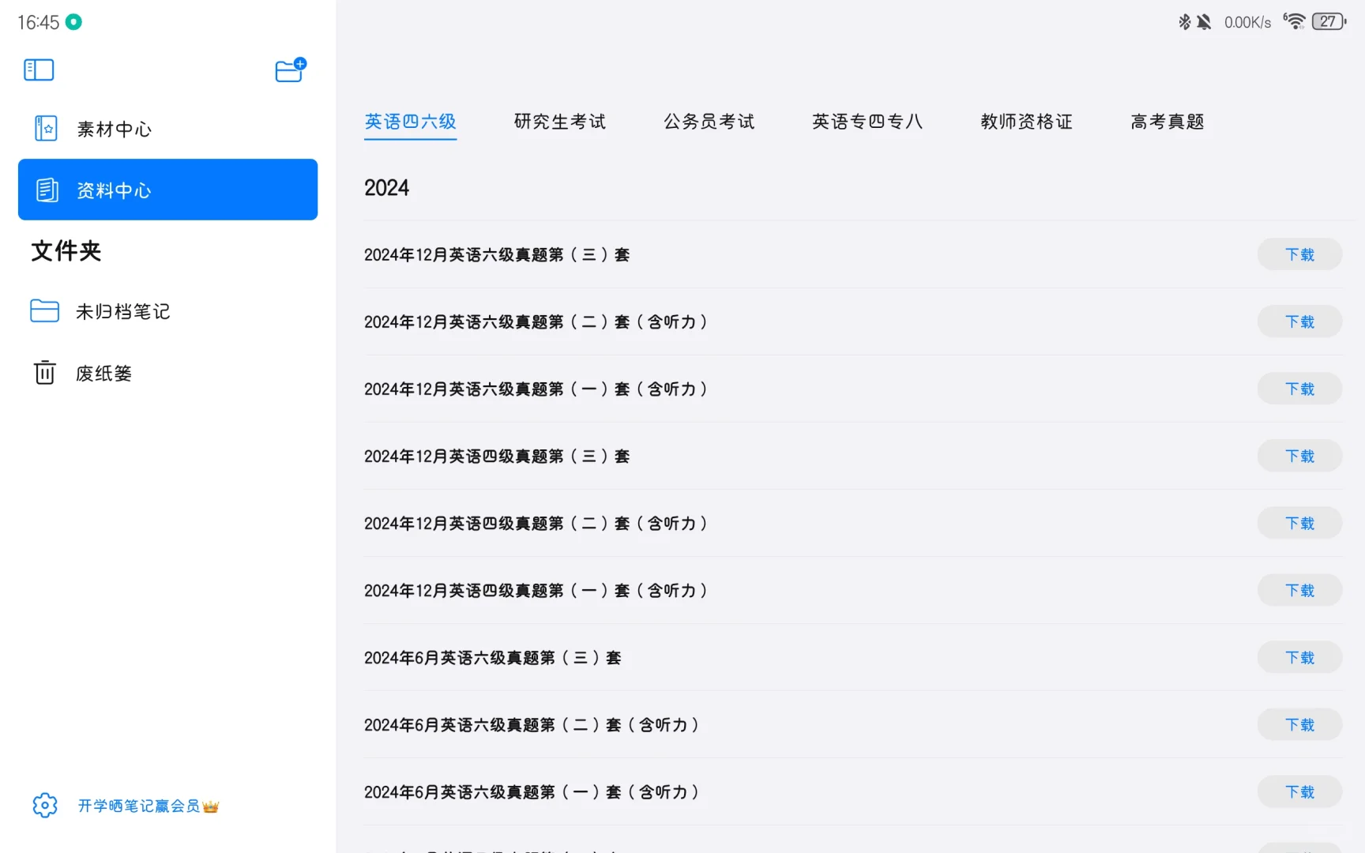Switch to the 研究生考试 tab
This screenshot has width=1365, height=853.
pos(558,121)
